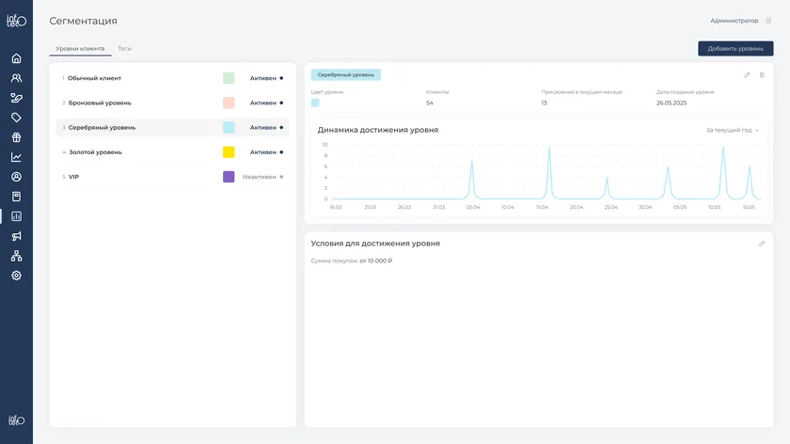Screen dimensions: 790x444
Task: Switch to the Теги tab
Action: point(124,48)
